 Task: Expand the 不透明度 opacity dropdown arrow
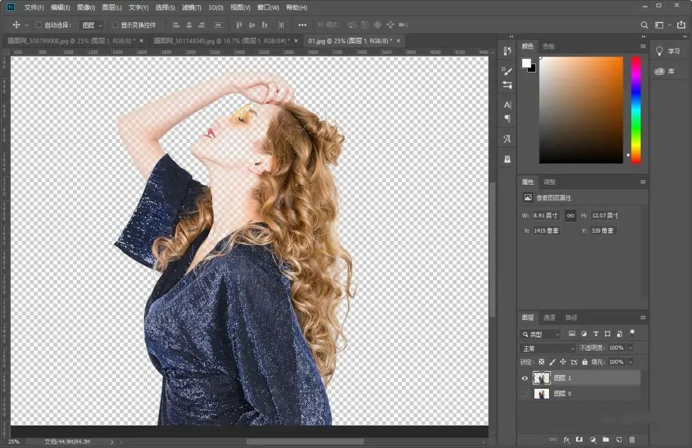630,348
